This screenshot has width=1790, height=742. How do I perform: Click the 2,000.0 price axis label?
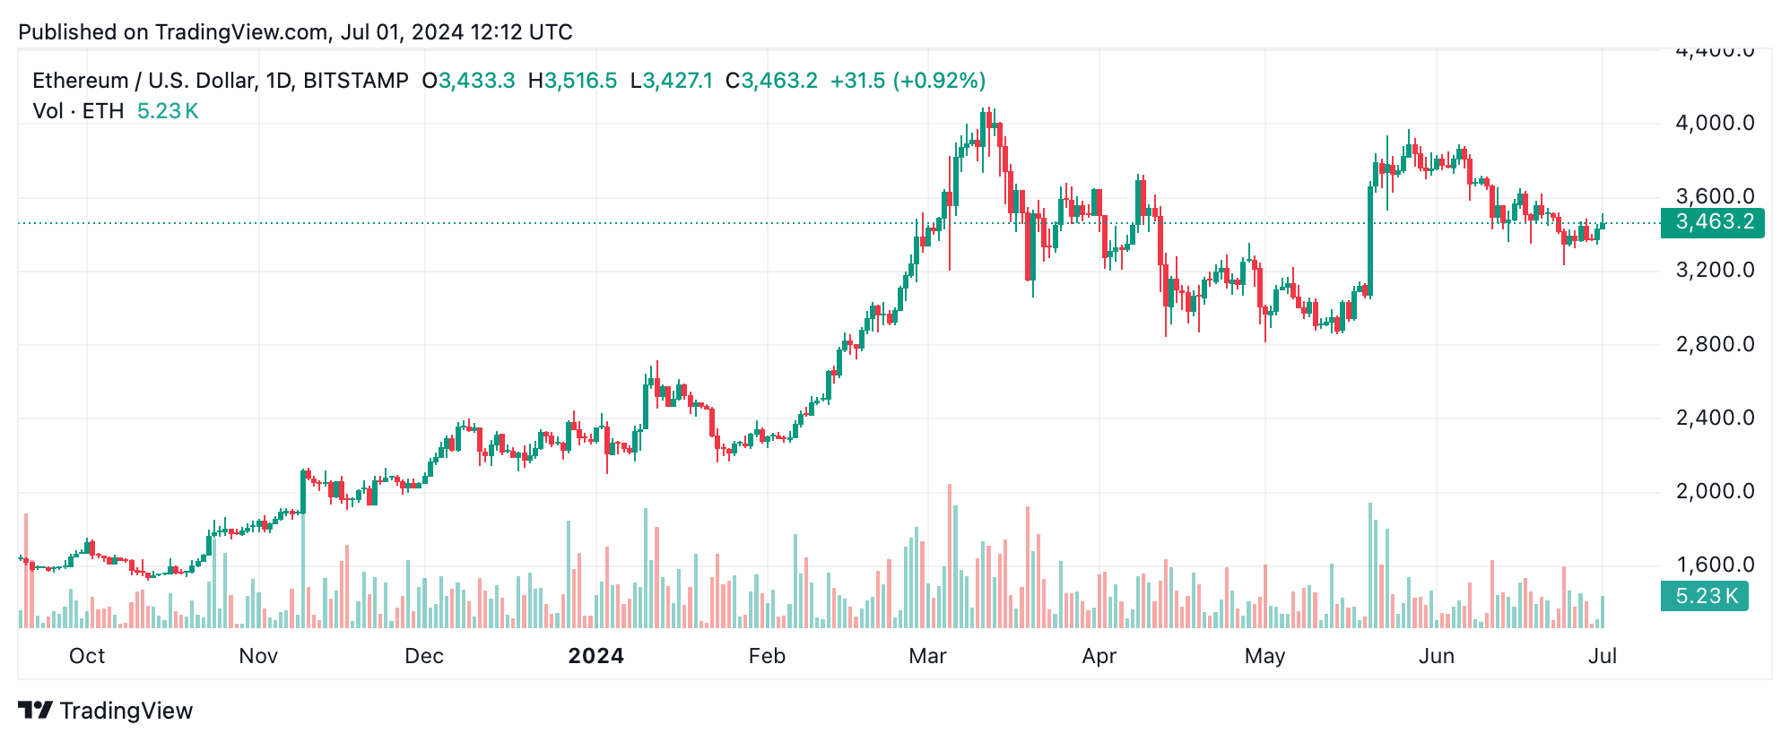tap(1715, 491)
